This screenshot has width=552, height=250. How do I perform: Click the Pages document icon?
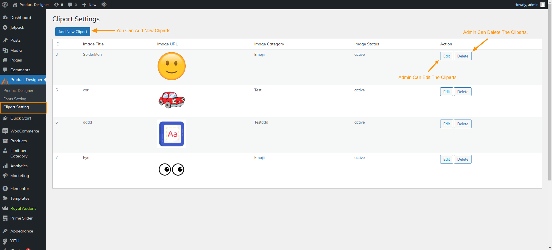(5, 60)
